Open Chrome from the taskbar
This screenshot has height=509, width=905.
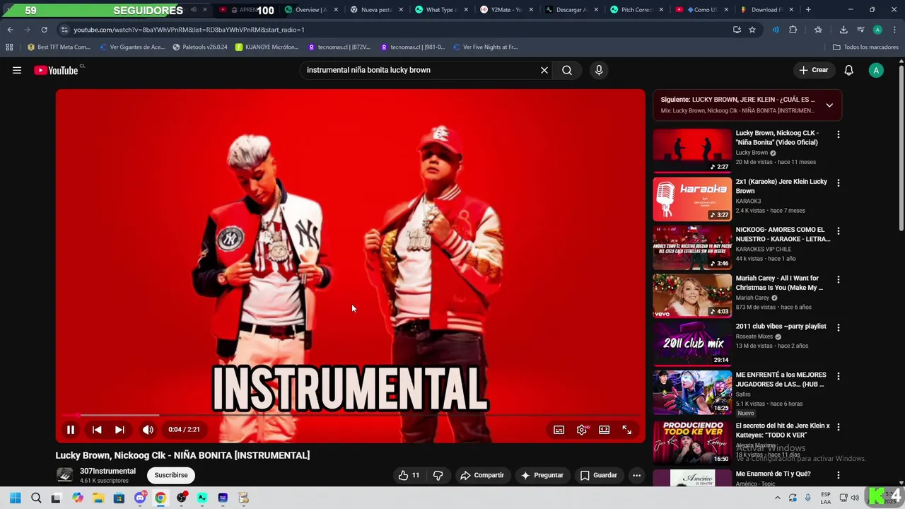point(160,498)
